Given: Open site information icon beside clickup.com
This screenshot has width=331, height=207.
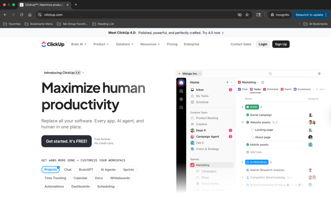Looking at the screenshot, I should click(x=40, y=15).
